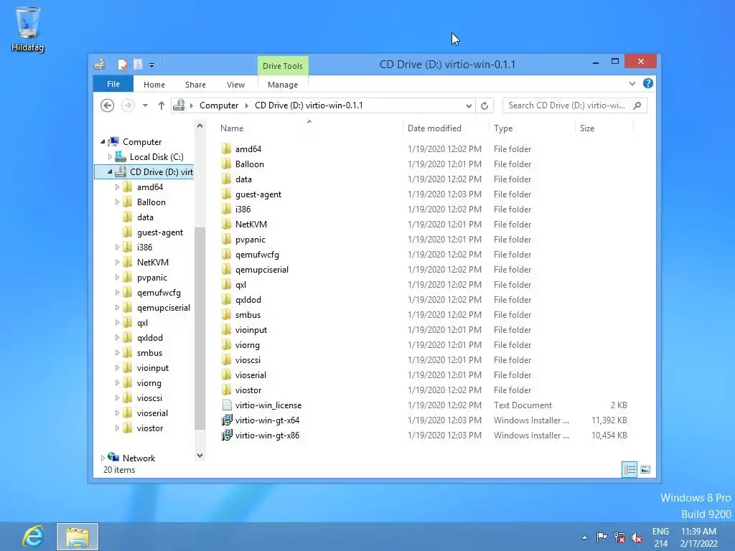735x551 pixels.
Task: Select the vioserial folder row text
Action: (x=251, y=375)
